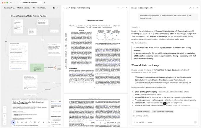Go back using title bar arrow

14,2
